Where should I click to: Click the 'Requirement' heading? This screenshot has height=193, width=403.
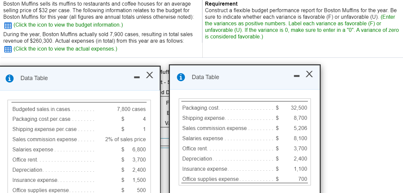221,4
